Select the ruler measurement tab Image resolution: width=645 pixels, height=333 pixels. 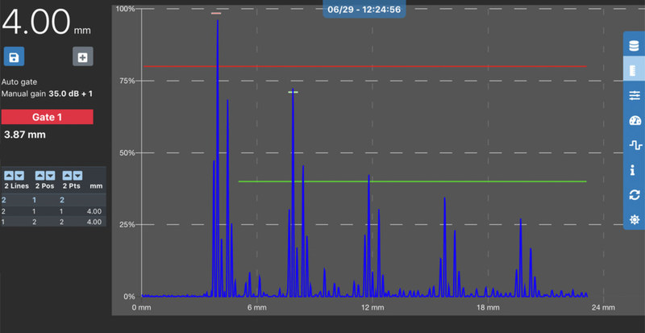[635, 69]
